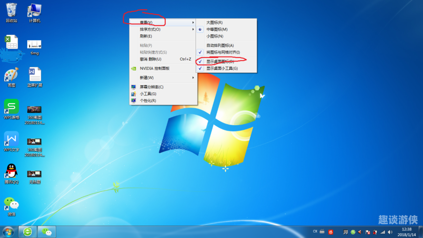Enable 自动排列图标(A) option

pyautogui.click(x=226, y=45)
